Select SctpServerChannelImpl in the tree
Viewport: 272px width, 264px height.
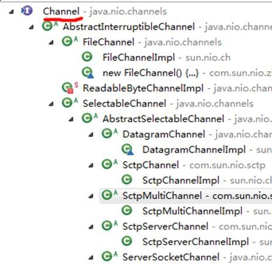point(196,242)
